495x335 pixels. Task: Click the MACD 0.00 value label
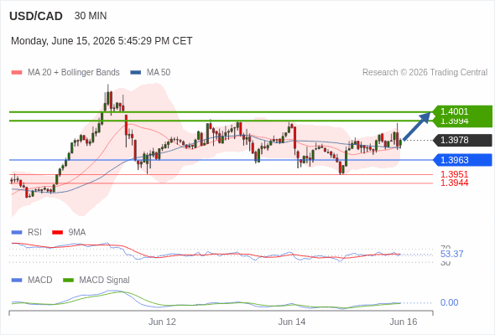click(x=449, y=302)
